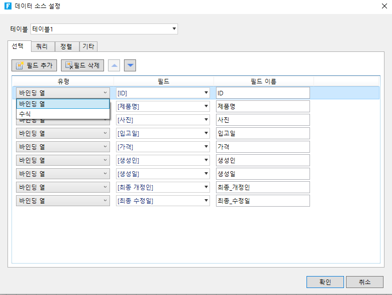
Task: Switch to the 쿼리 tab
Action: pos(42,46)
